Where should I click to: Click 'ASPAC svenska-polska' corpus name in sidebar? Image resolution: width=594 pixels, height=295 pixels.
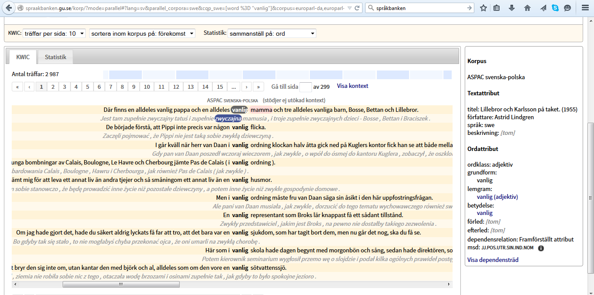(x=496, y=77)
